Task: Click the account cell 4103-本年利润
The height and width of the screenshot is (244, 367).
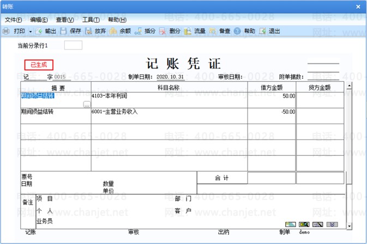Action: [x=169, y=100]
